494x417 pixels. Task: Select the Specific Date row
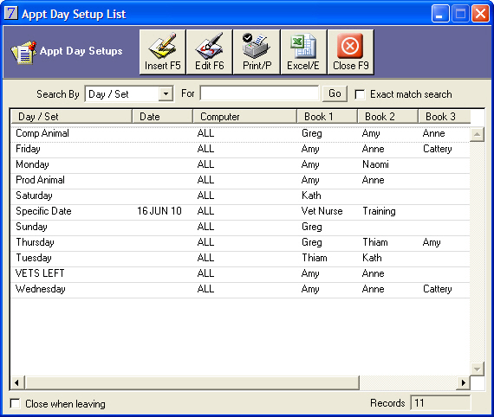240,211
